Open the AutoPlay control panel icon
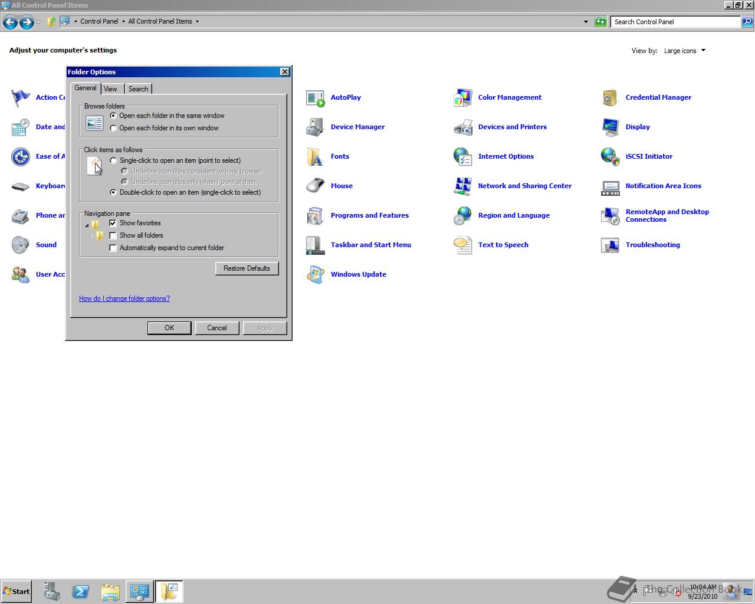755x604 pixels. tap(316, 98)
